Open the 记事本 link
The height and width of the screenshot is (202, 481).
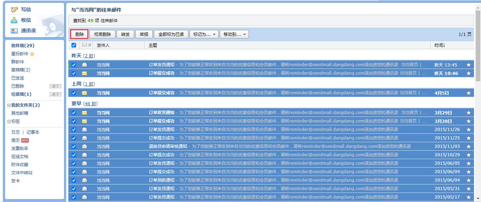click(33, 132)
